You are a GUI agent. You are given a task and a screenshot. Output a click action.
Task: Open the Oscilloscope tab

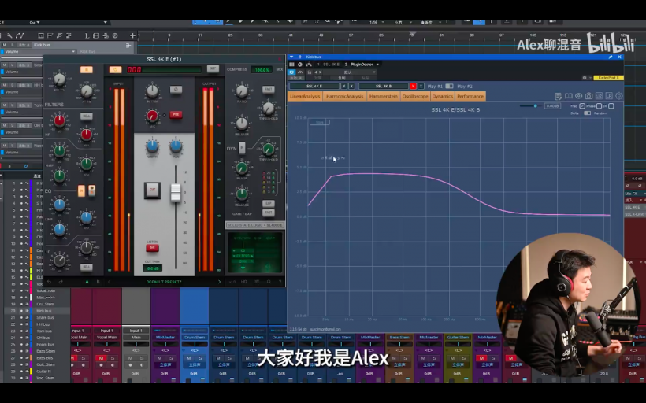pos(415,96)
